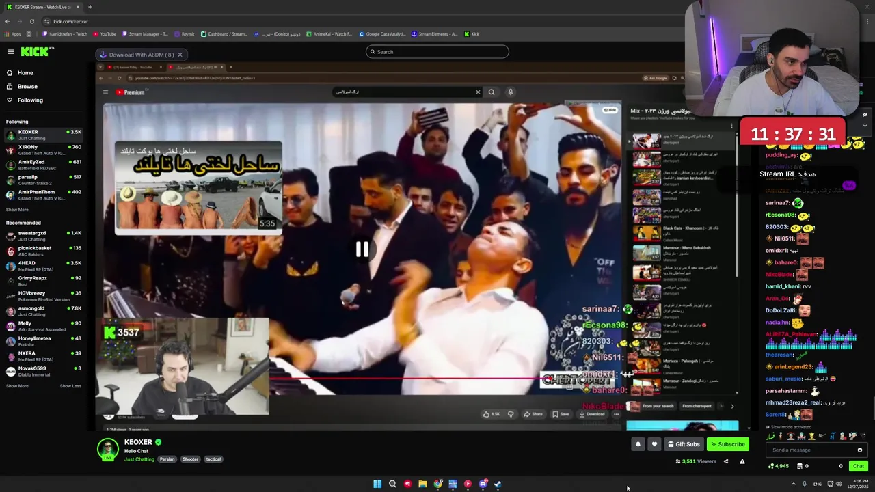Open the YouTube bookmark

click(104, 34)
